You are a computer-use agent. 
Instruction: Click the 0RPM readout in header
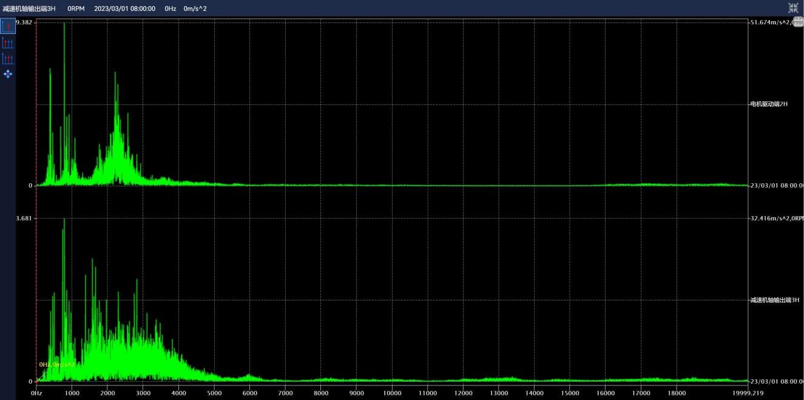click(x=76, y=9)
